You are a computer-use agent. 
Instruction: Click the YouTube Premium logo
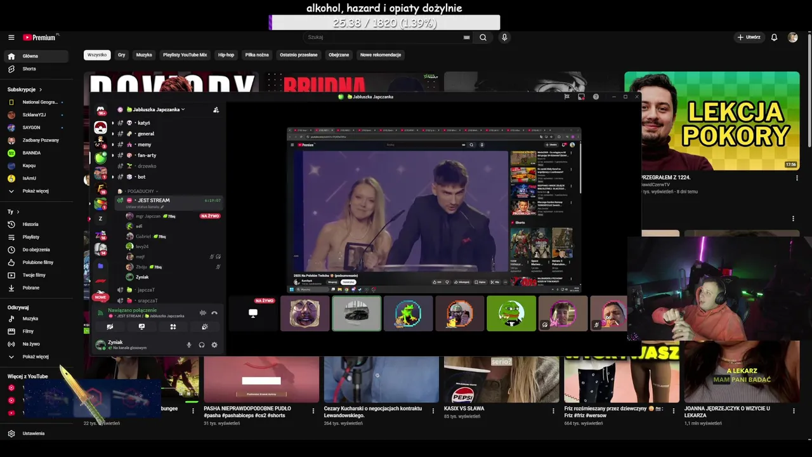39,37
